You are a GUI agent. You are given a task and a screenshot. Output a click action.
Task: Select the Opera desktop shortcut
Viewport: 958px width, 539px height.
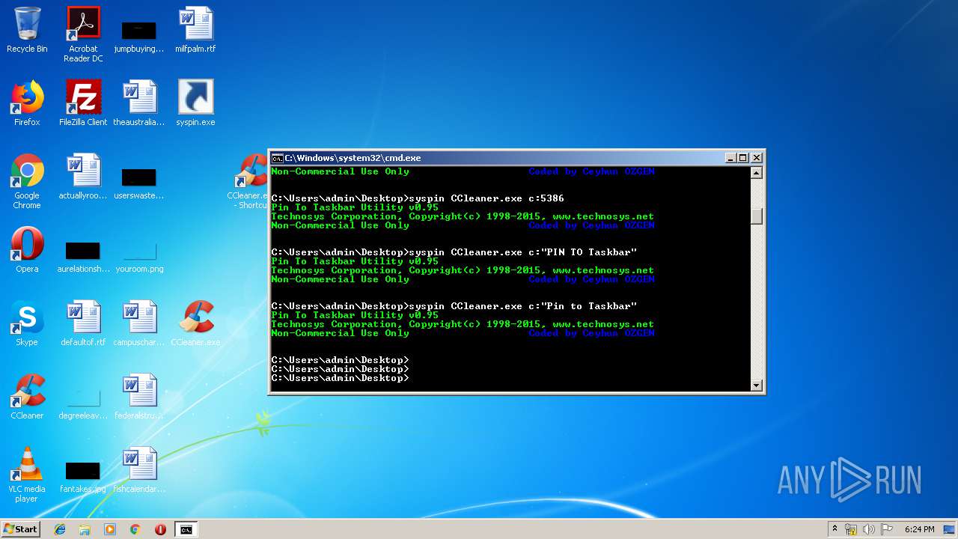pyautogui.click(x=27, y=250)
